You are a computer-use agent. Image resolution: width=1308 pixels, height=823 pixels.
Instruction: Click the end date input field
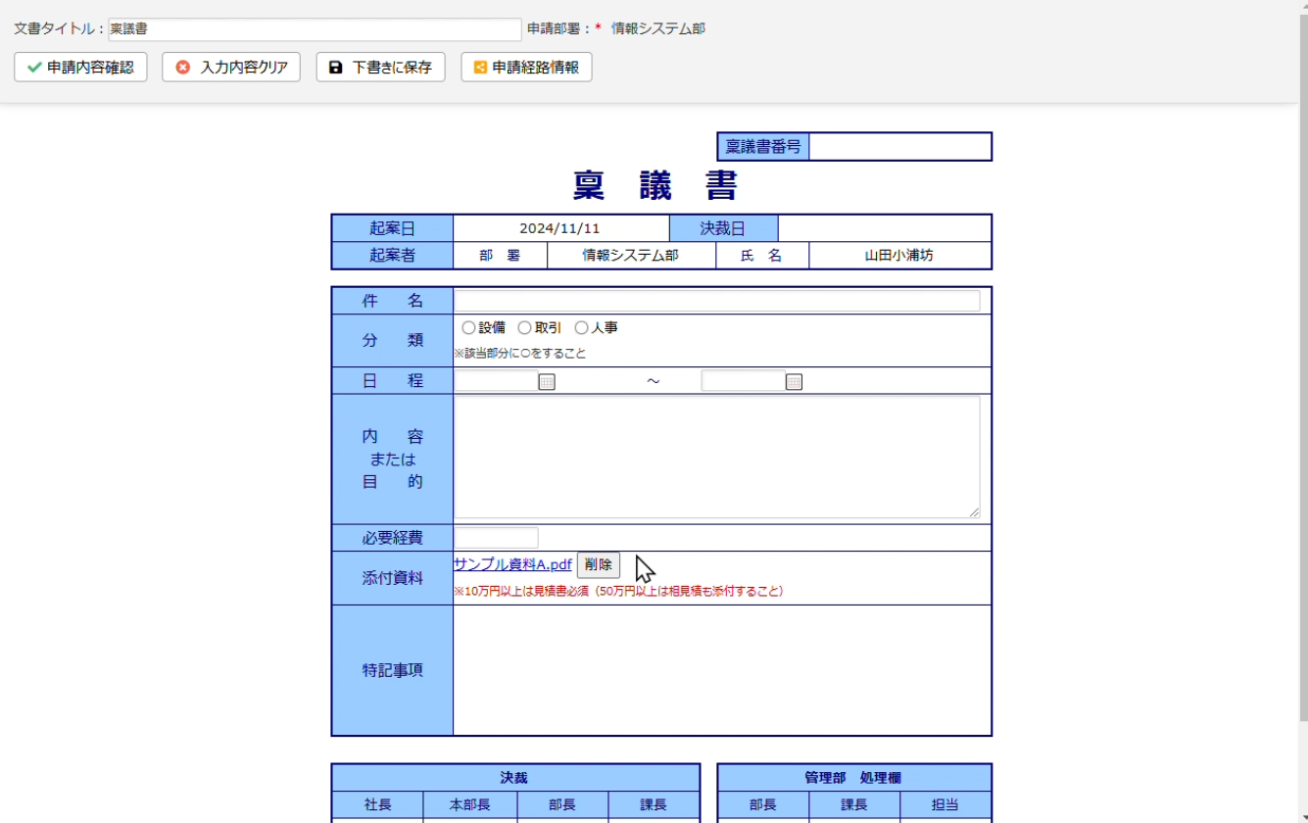(x=743, y=381)
